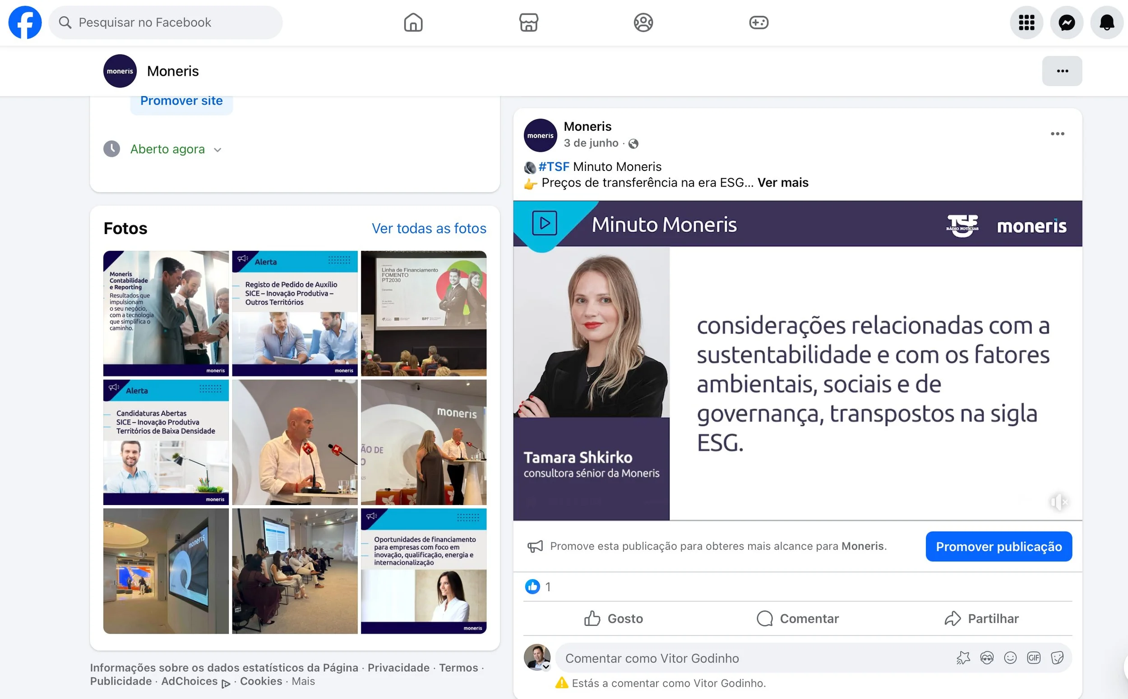
Task: Share the post with Partilhar
Action: pyautogui.click(x=981, y=619)
